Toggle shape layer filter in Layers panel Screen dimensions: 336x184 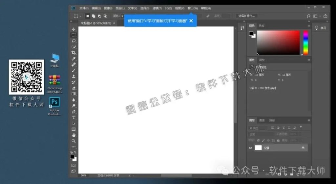coord(289,128)
